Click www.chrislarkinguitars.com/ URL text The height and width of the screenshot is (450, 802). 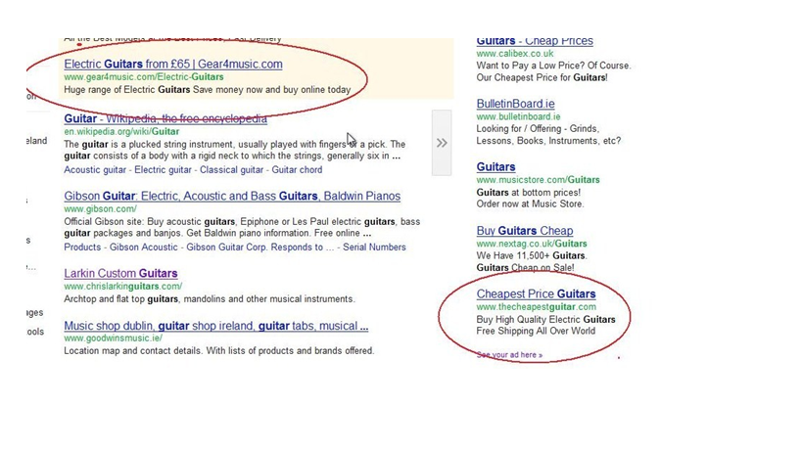coord(122,287)
